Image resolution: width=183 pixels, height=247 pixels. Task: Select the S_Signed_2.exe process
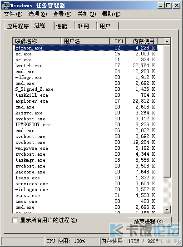[86, 89]
